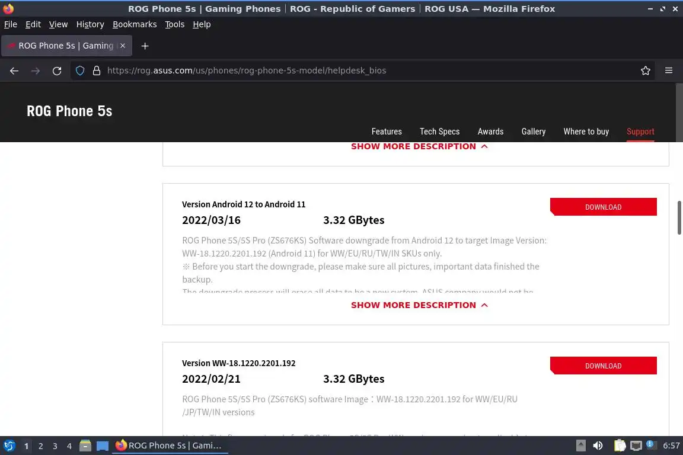Open the History menu

tap(90, 24)
